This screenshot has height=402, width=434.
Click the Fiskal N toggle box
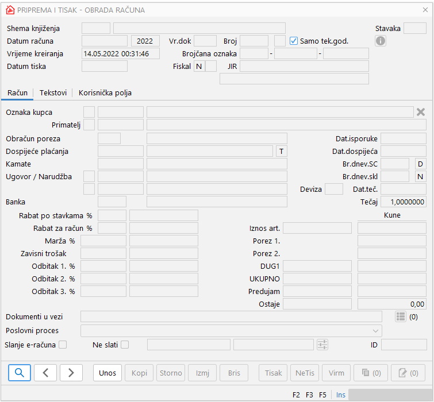(199, 66)
